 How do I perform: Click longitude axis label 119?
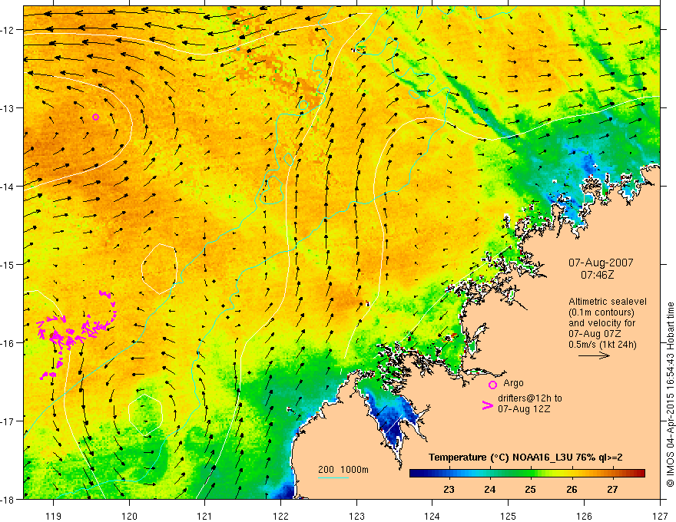54,516
